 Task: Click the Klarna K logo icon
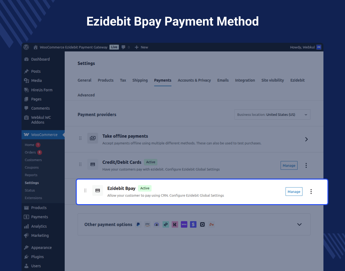[x=175, y=224]
